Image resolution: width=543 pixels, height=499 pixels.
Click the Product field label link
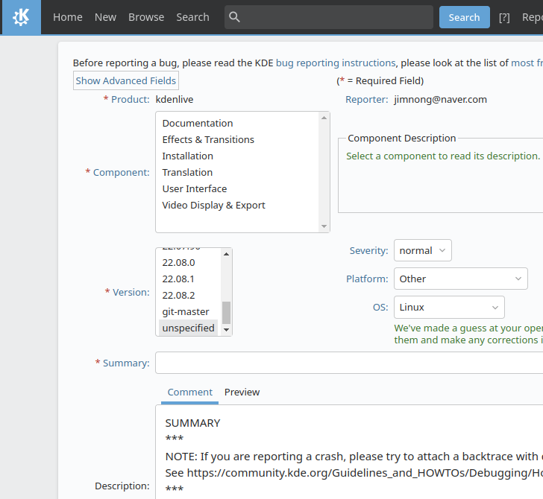[131, 100]
